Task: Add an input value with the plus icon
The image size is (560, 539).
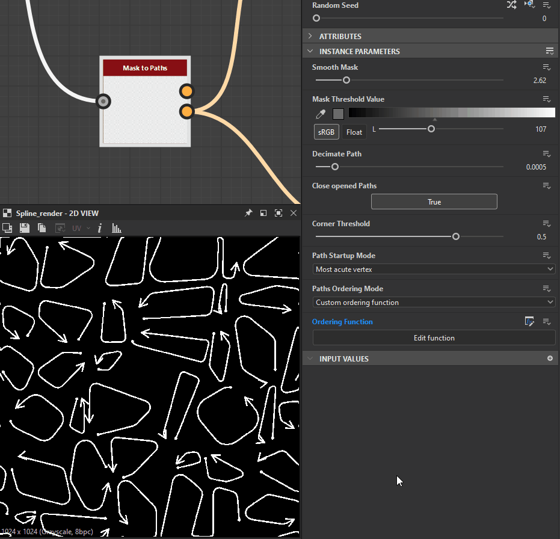Action: [550, 359]
